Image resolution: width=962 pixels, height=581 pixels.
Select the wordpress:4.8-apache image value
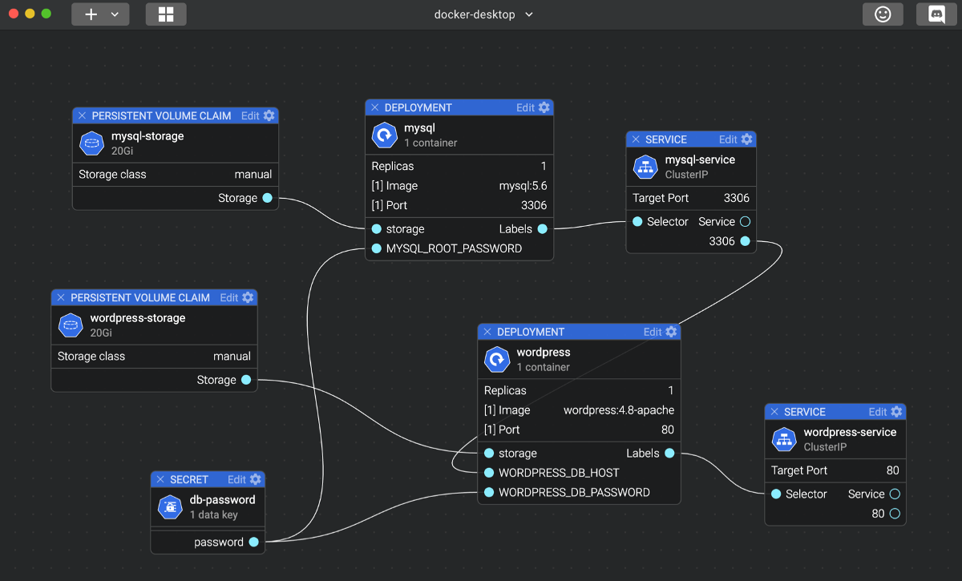[619, 410]
